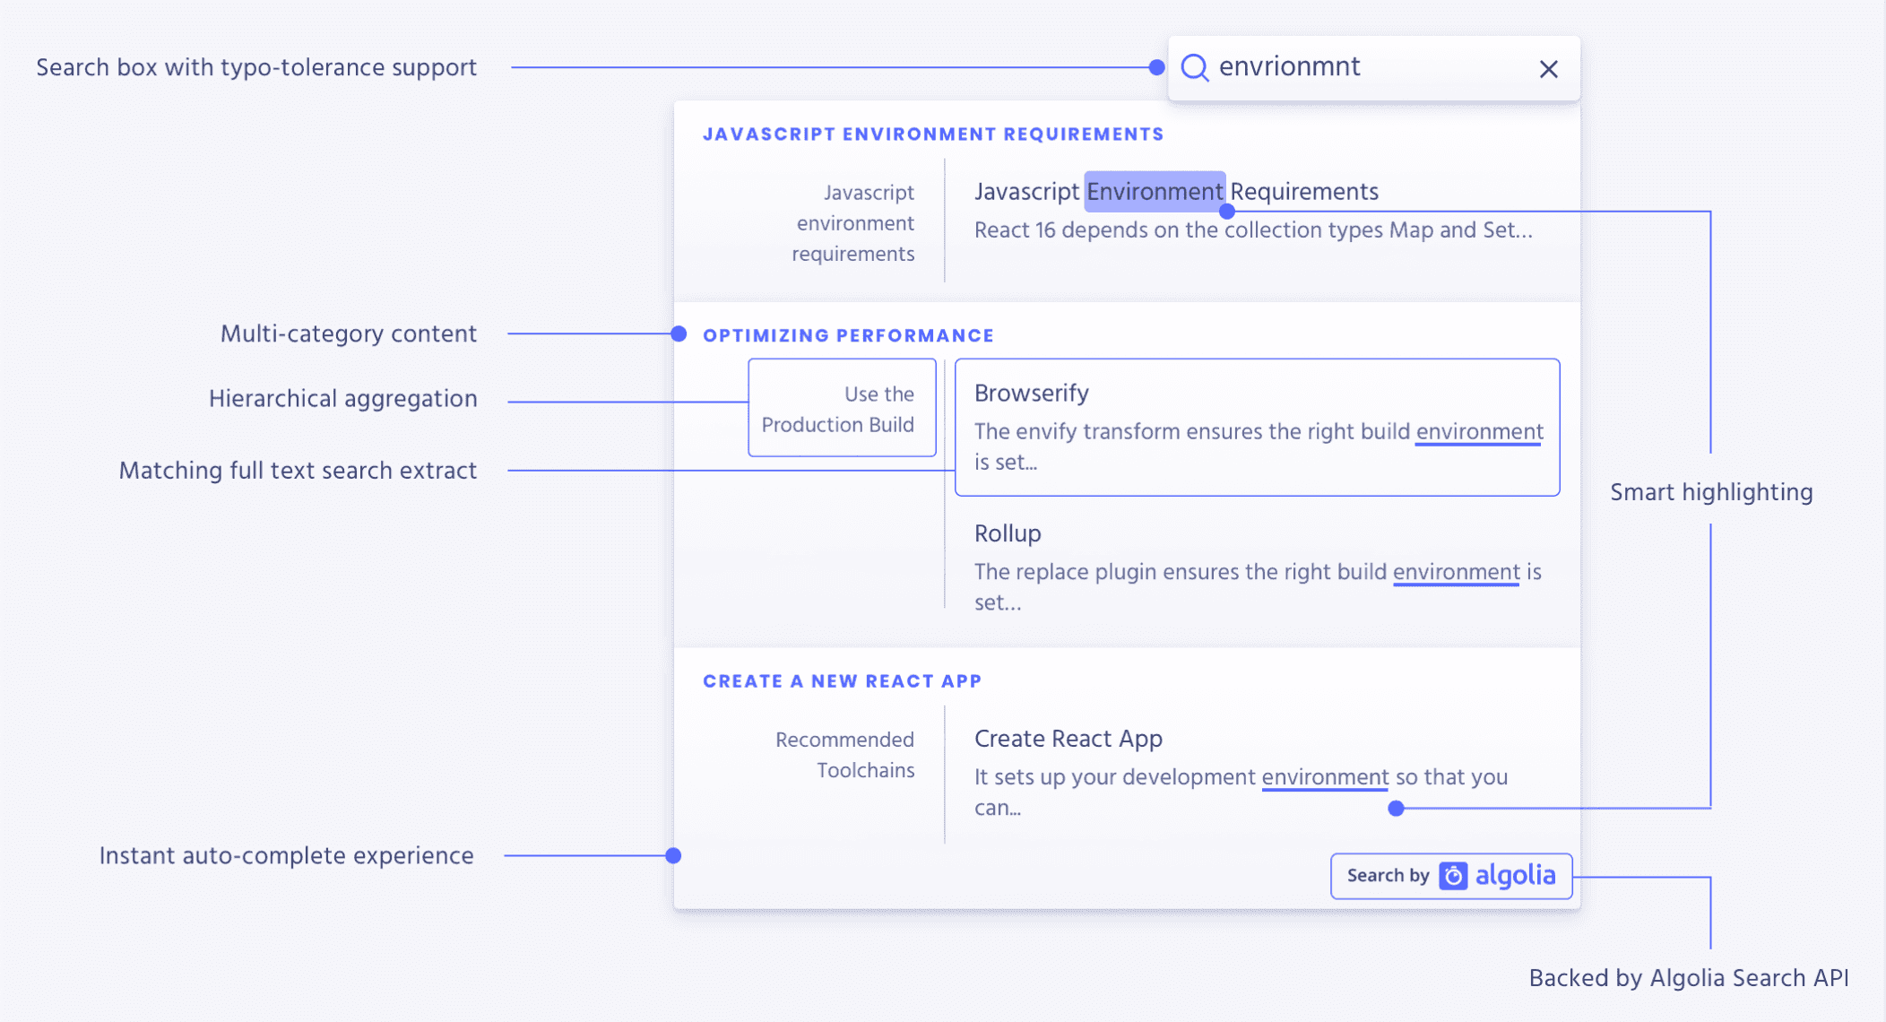This screenshot has height=1022, width=1886.
Task: Click the 'Javascript environment requirements' subcategory label
Action: click(x=852, y=223)
